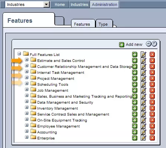Delete the Inventory Management feature

pos(152,108)
